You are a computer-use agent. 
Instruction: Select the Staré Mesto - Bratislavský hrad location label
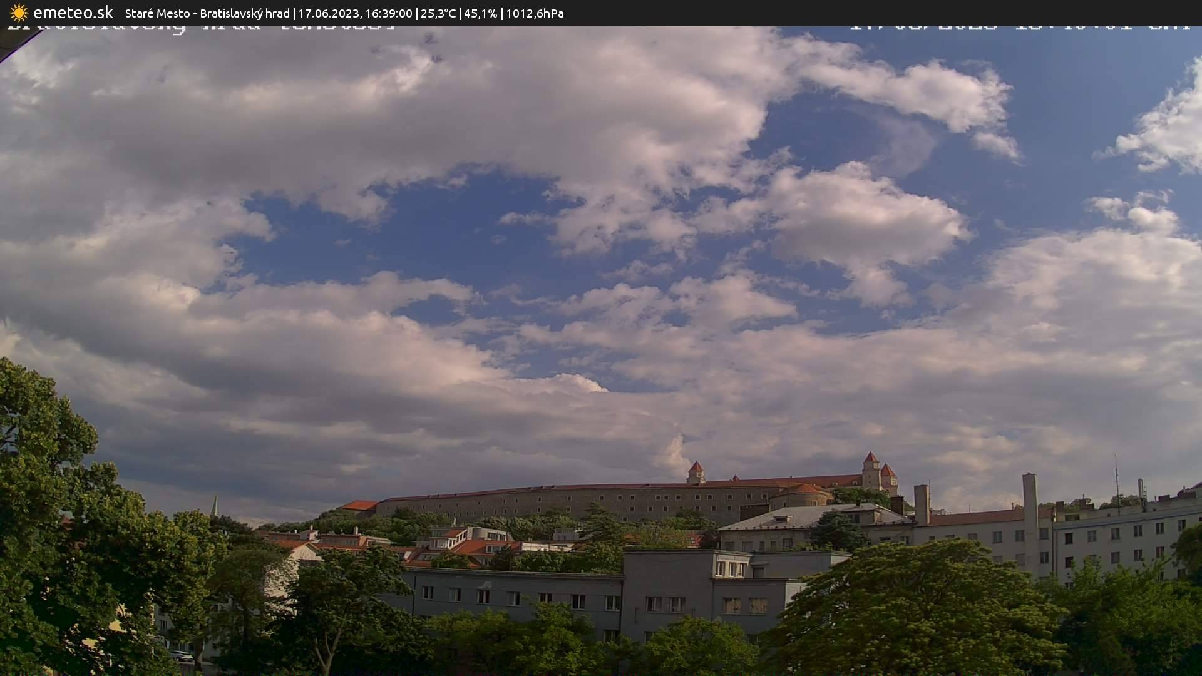point(207,13)
